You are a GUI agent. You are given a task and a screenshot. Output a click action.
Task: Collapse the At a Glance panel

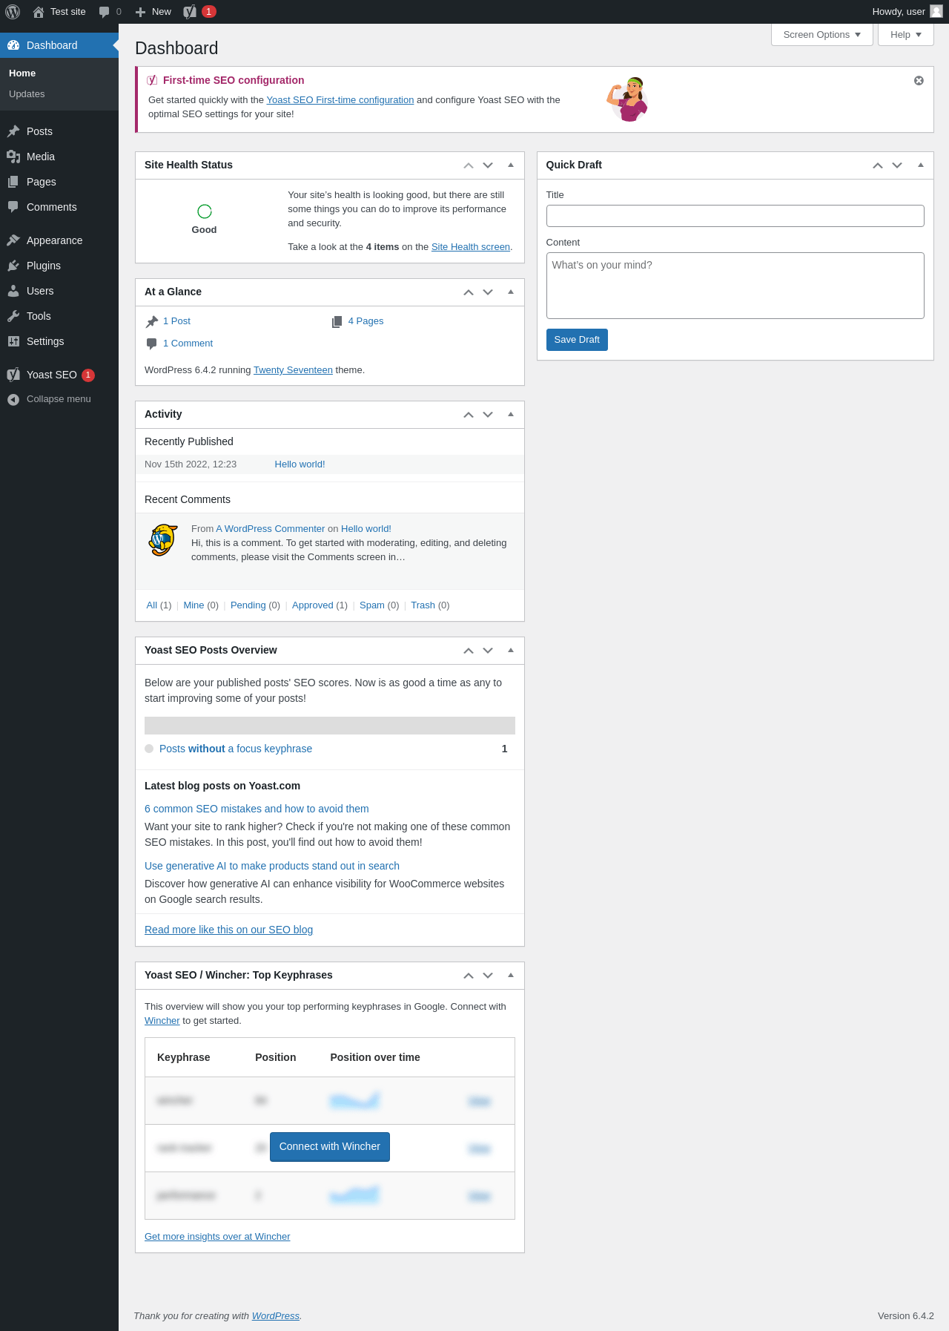[511, 292]
